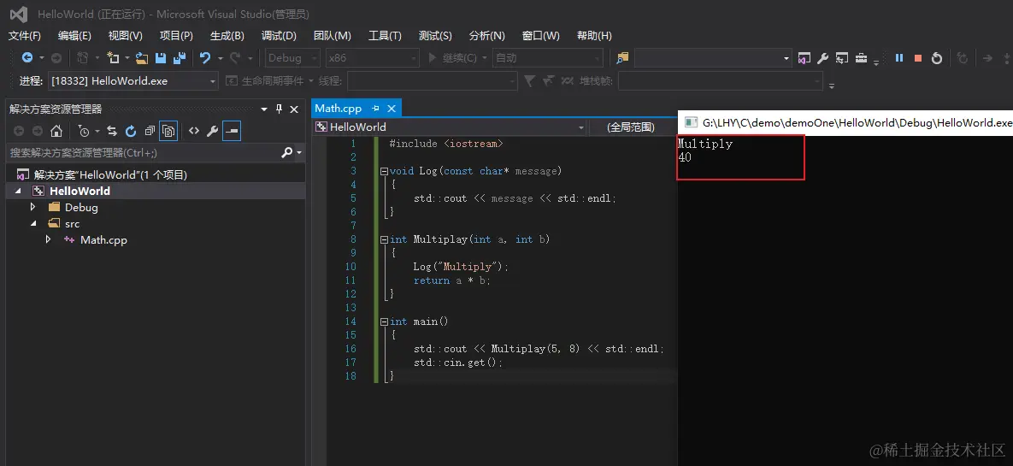Open the 测试(S) menu
The width and height of the screenshot is (1013, 466).
435,36
